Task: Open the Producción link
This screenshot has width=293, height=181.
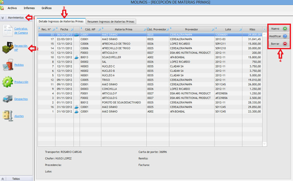Action: (x=21, y=82)
